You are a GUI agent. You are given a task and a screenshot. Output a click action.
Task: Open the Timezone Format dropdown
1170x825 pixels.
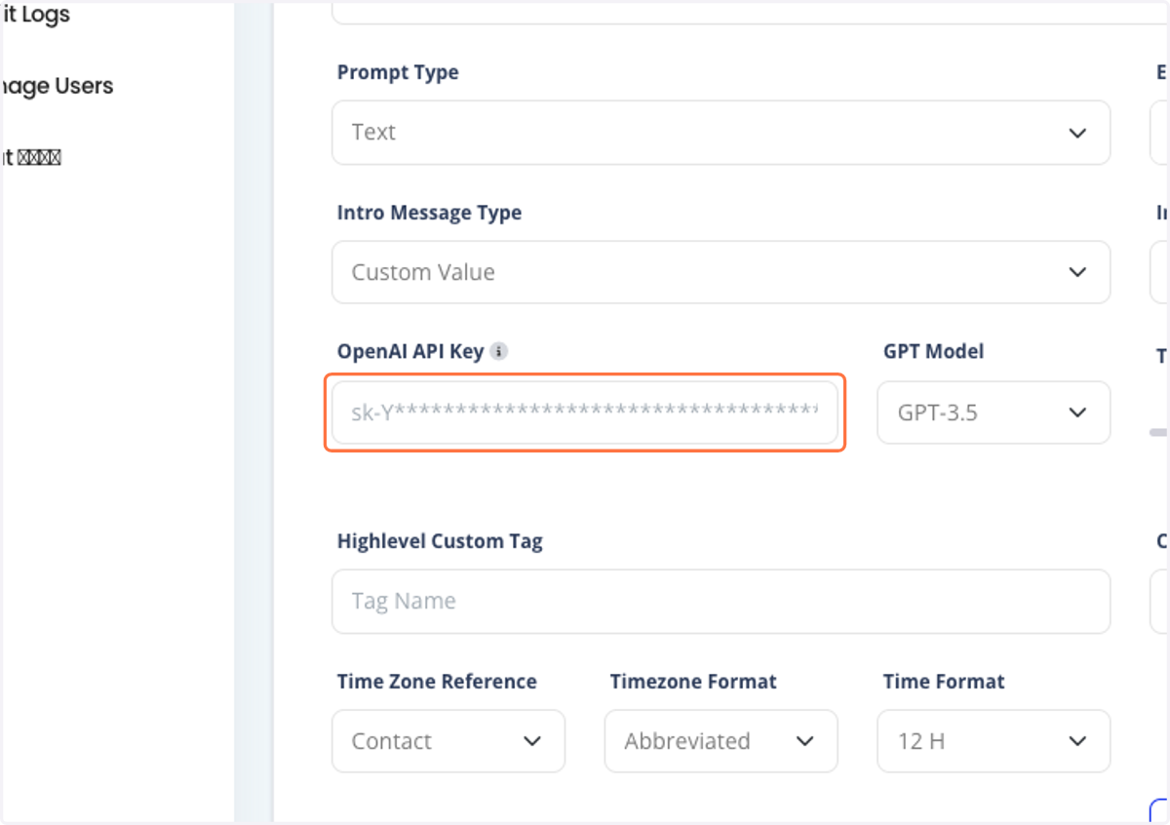click(721, 741)
